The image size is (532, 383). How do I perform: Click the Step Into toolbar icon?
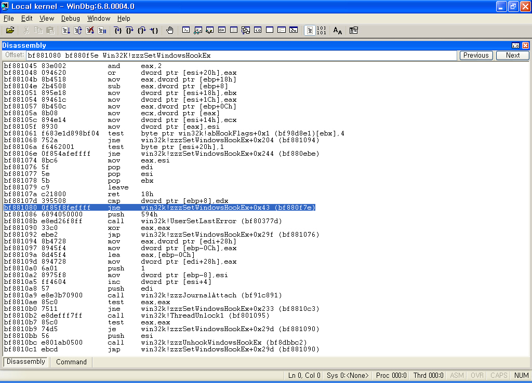tap(118, 31)
